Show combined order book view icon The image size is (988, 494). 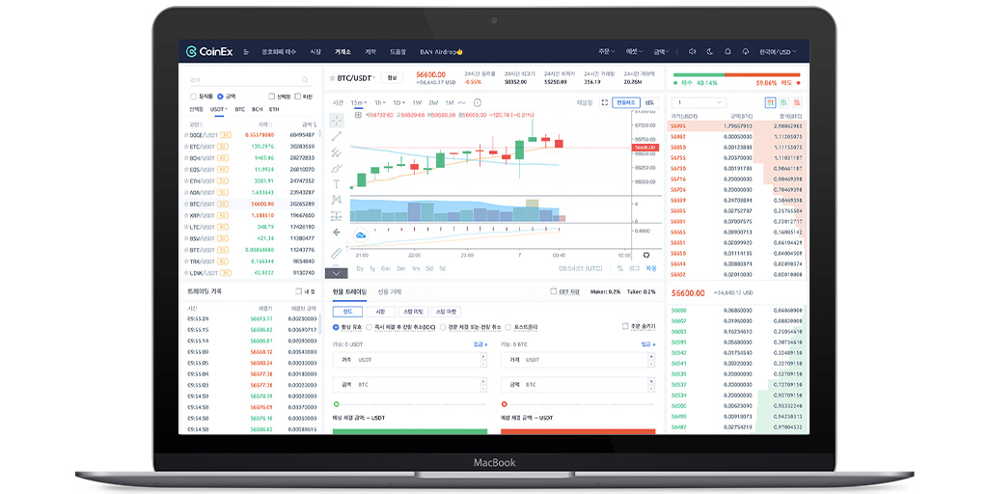click(770, 102)
